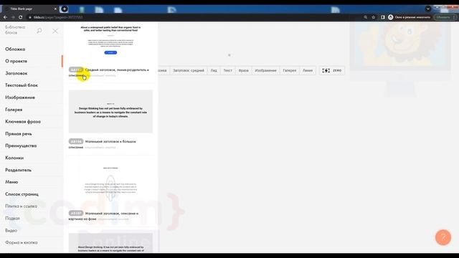Open the Список страниц category
Viewport: 459px width, 258px height.
[x=22, y=194]
